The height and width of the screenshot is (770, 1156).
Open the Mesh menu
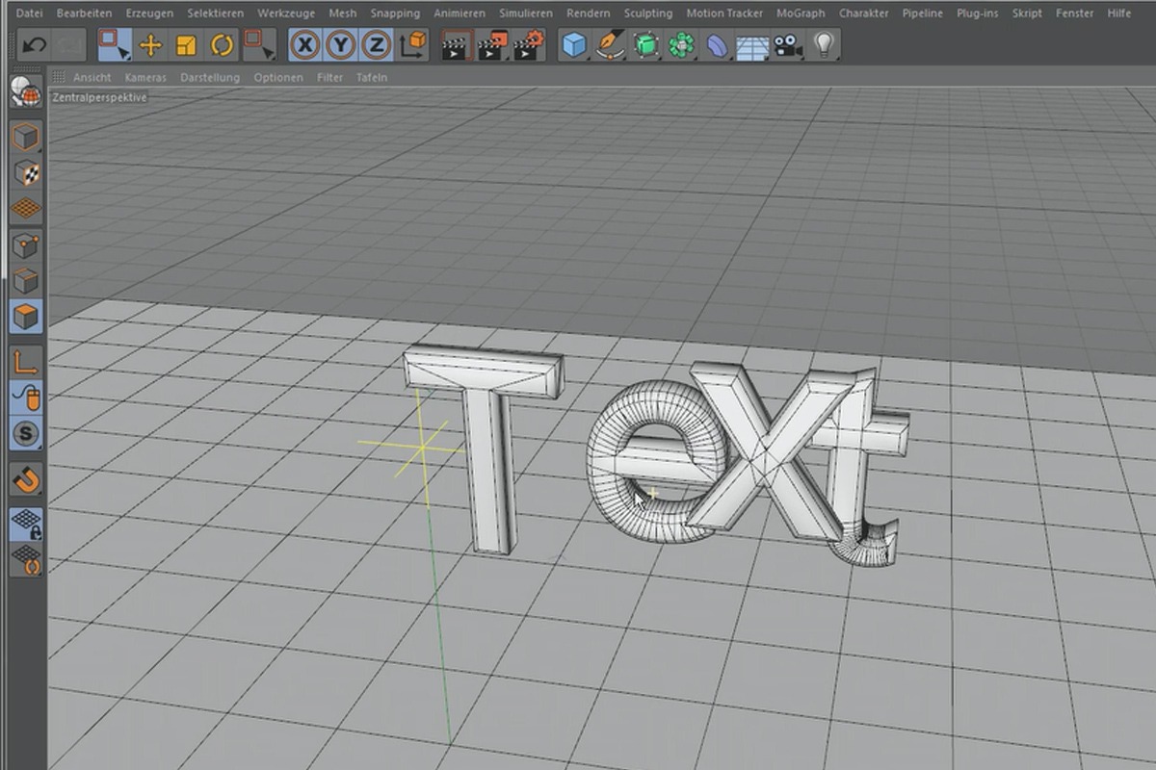coord(343,13)
